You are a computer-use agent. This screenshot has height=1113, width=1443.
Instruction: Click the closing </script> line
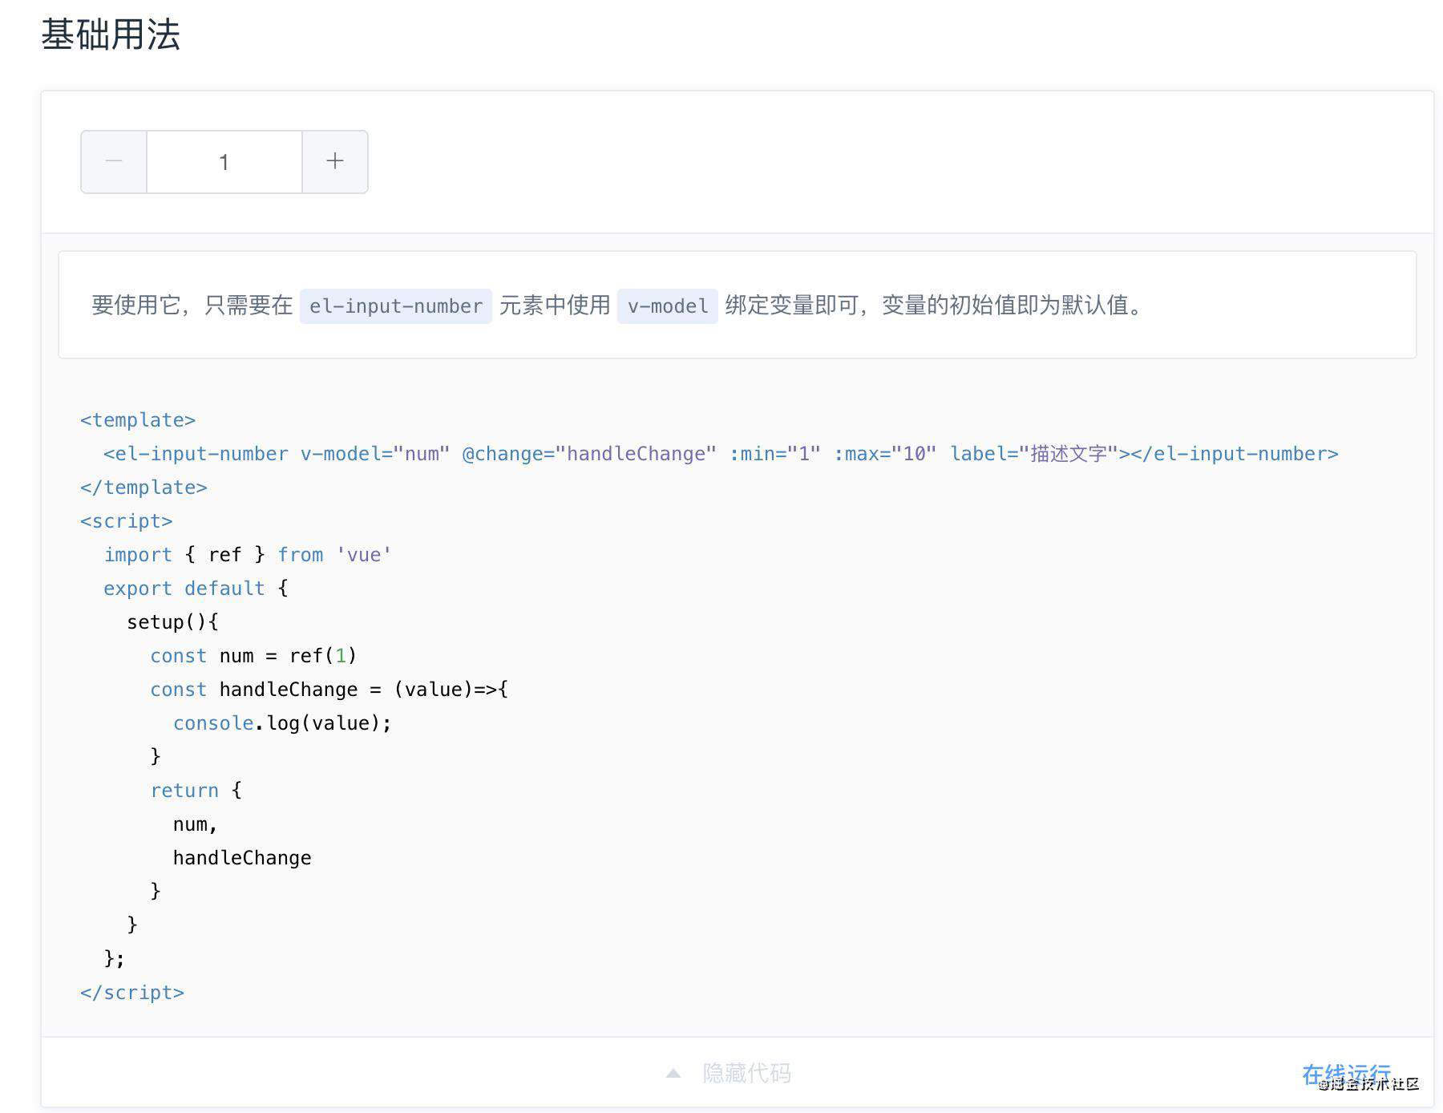(x=132, y=993)
